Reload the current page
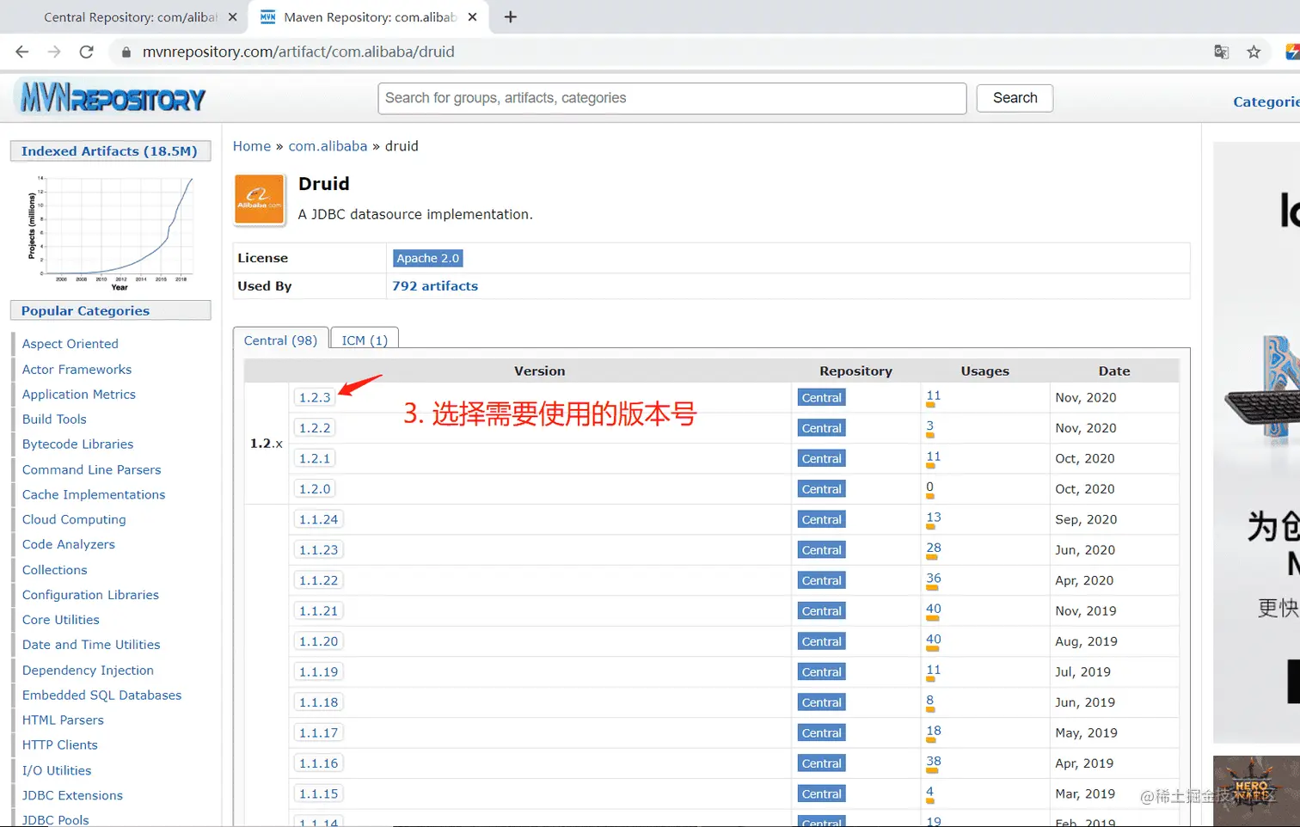 coord(86,52)
